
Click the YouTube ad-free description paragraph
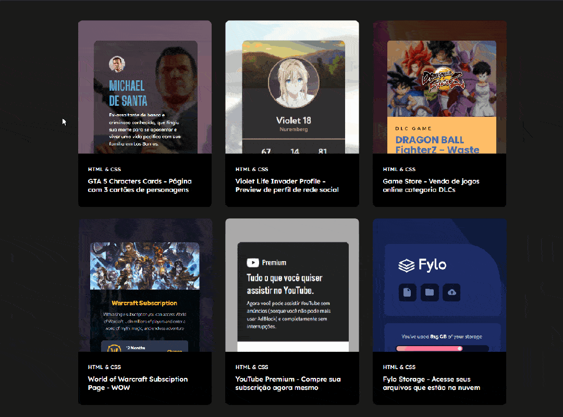click(x=288, y=315)
